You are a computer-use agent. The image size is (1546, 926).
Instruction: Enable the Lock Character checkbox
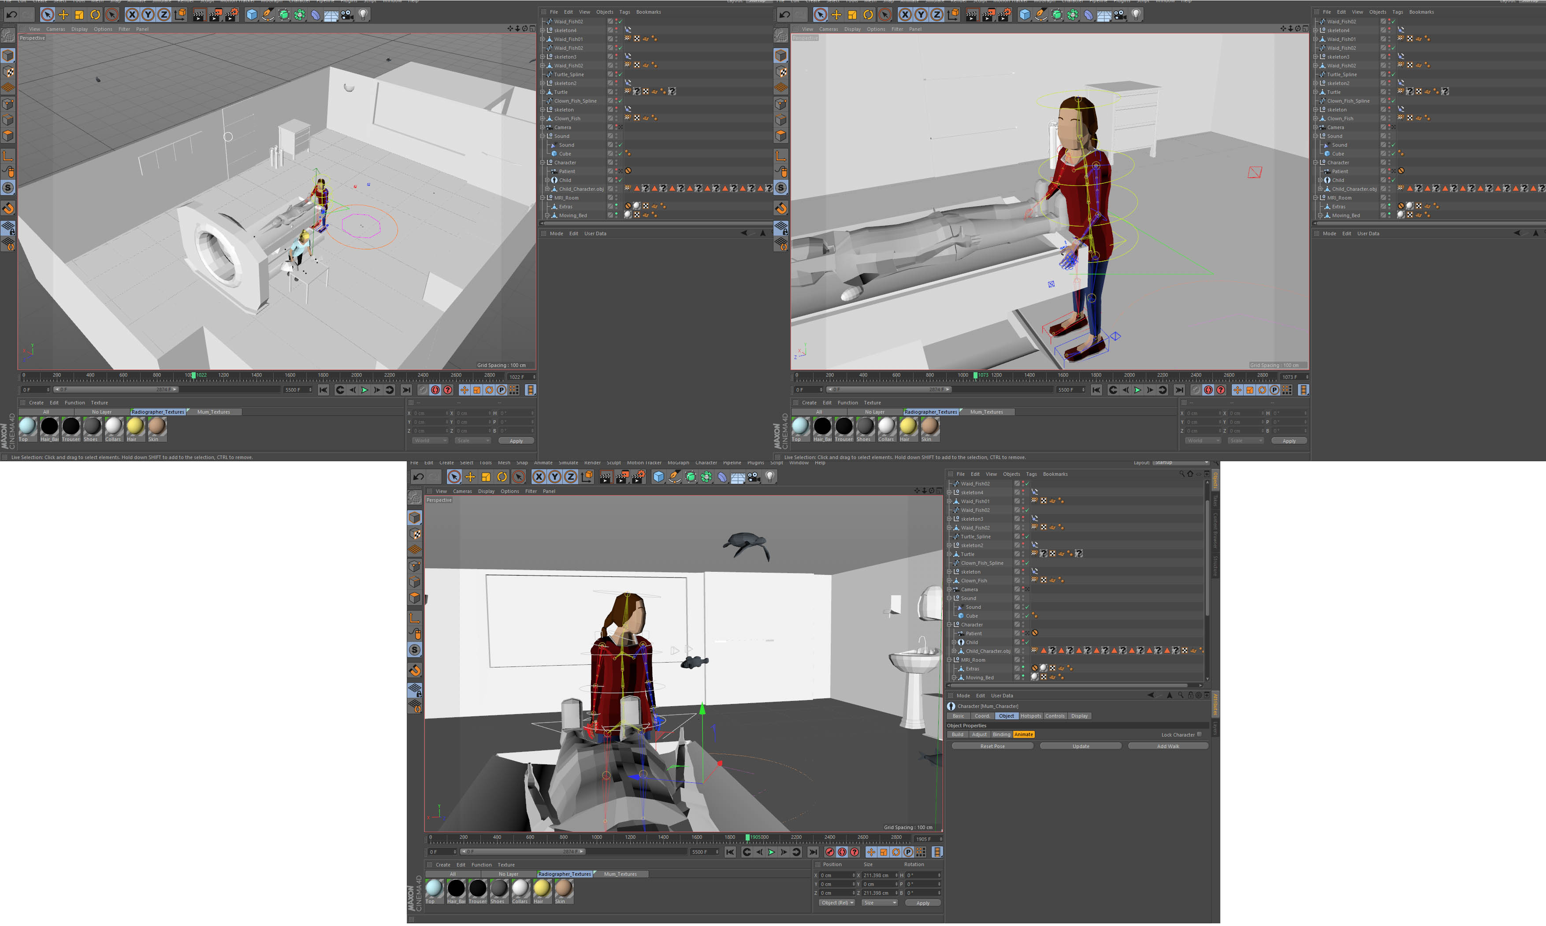1199,734
